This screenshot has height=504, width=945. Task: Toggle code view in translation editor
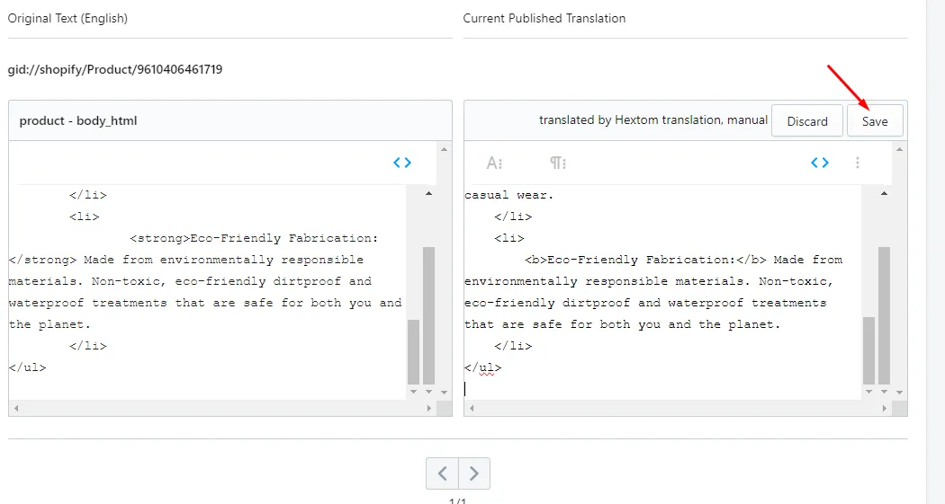click(x=820, y=163)
